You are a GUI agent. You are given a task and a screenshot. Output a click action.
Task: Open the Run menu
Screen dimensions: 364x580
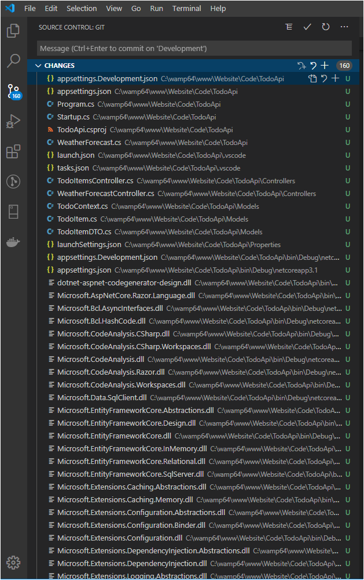156,8
